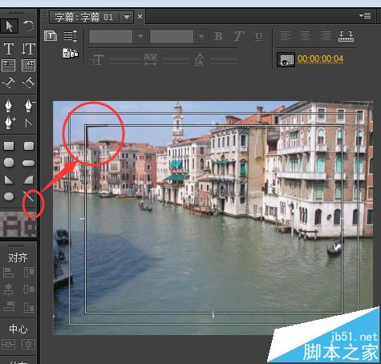Select the Vertical Area Type tool
This screenshot has width=381, height=364.
pos(28,65)
